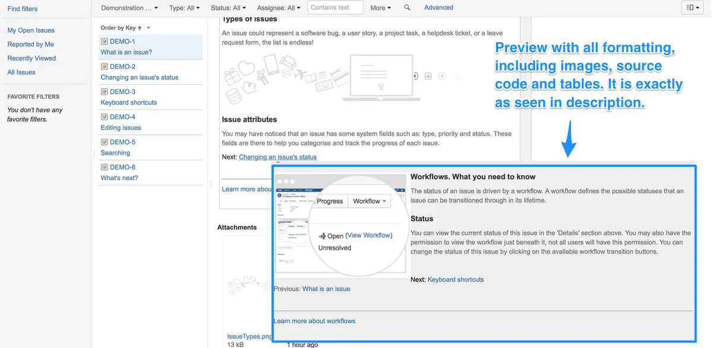Select the Reported by Me filter
712x348 pixels.
pos(30,44)
